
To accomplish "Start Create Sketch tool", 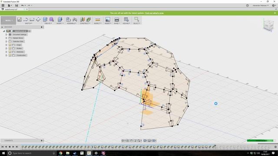I will pos(19,19).
